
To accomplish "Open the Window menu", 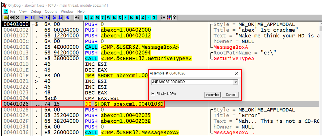I will [67, 11].
